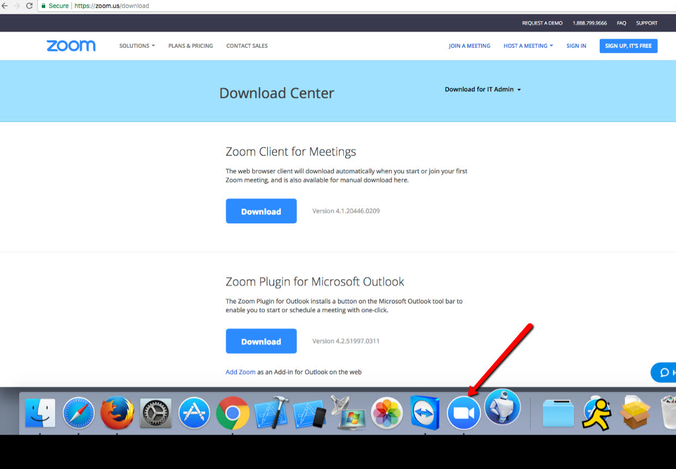Open Plans & Pricing page
676x469 pixels.
pos(191,46)
